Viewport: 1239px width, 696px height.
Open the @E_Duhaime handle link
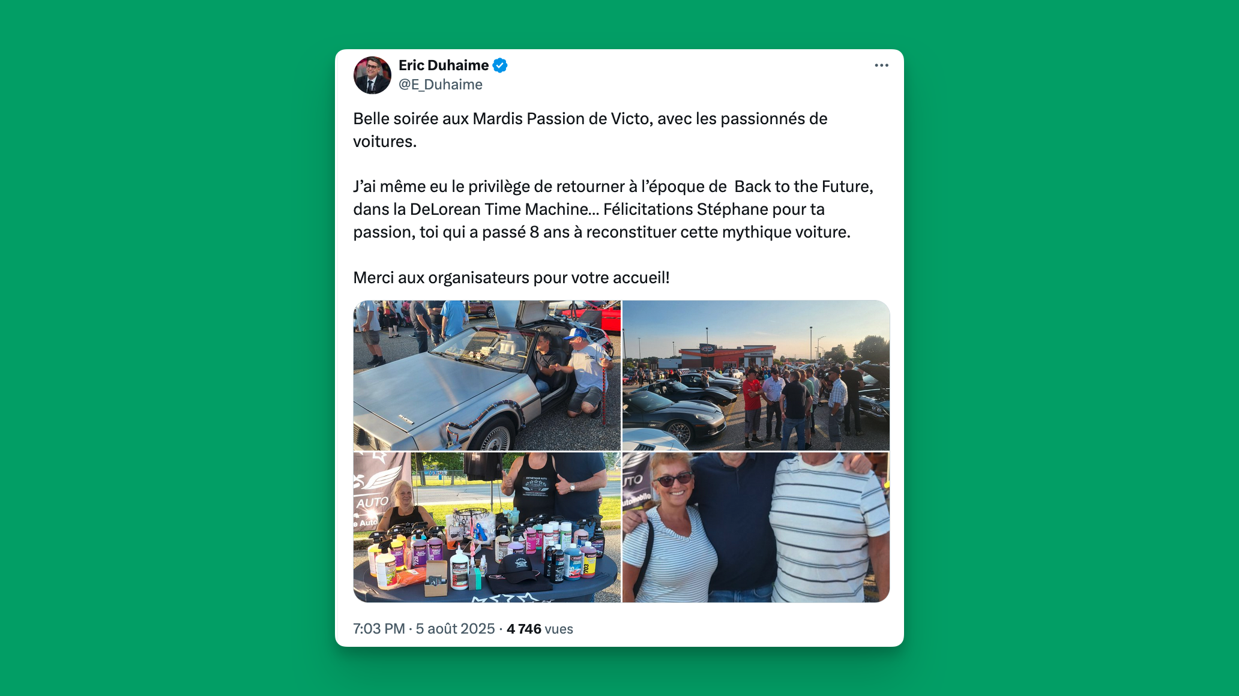[441, 85]
